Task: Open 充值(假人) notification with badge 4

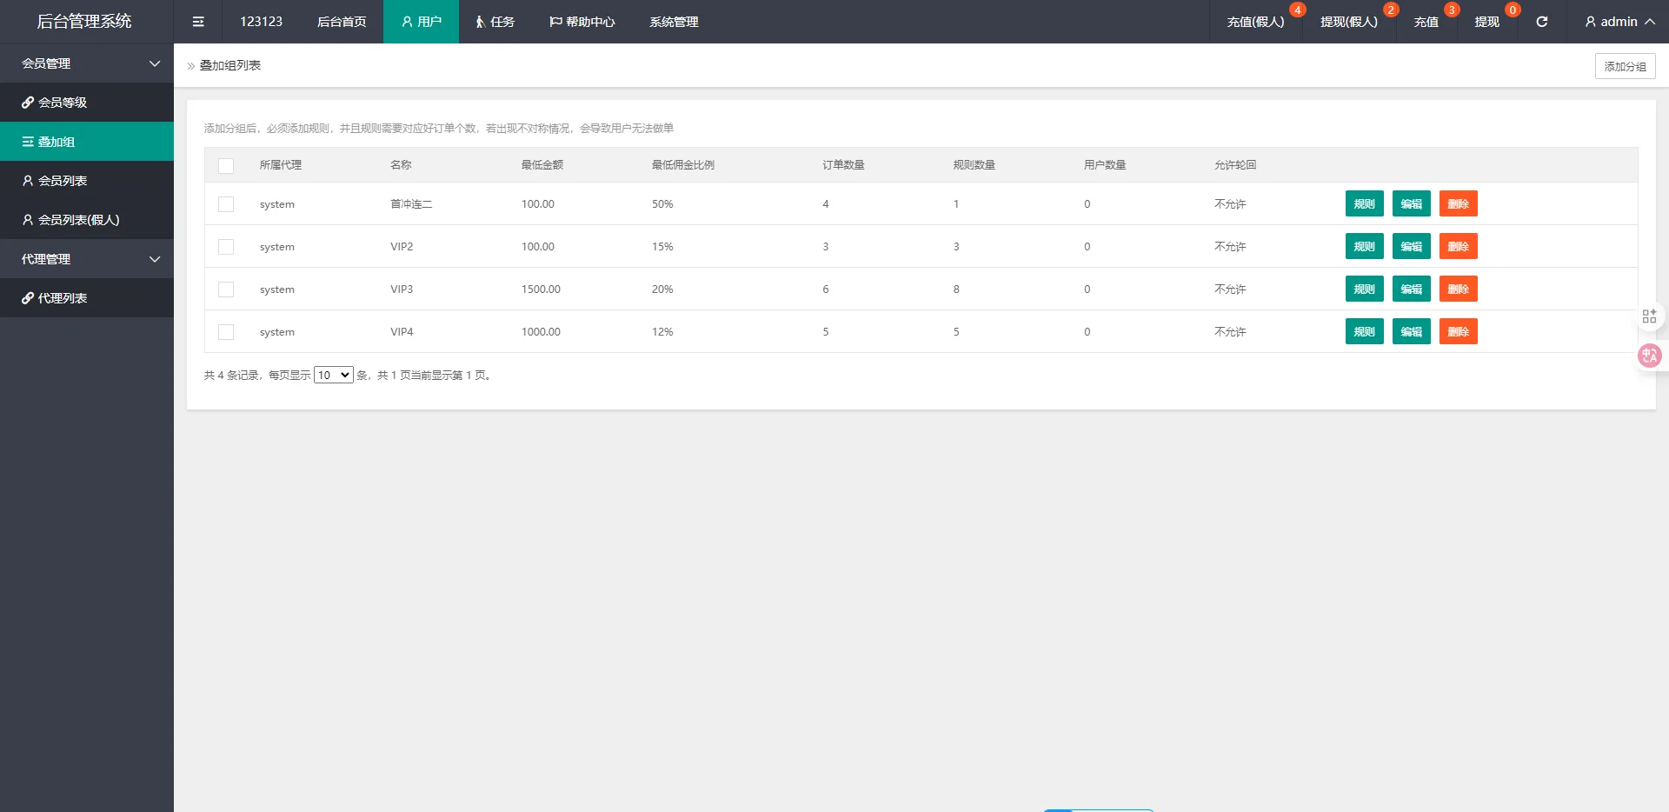Action: coord(1255,22)
